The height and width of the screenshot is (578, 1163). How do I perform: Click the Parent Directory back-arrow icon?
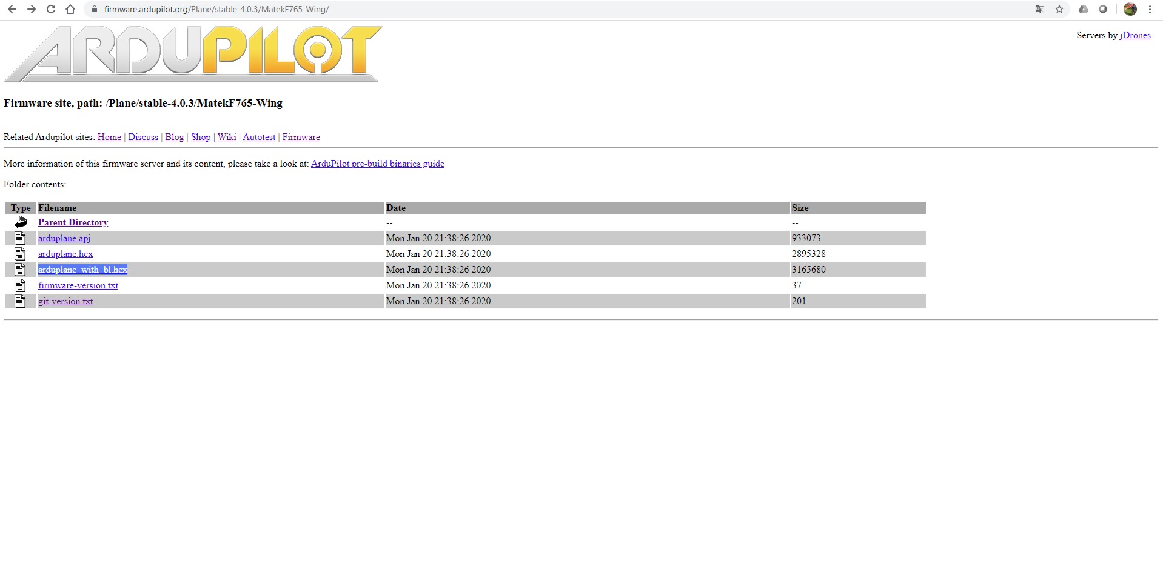[21, 222]
